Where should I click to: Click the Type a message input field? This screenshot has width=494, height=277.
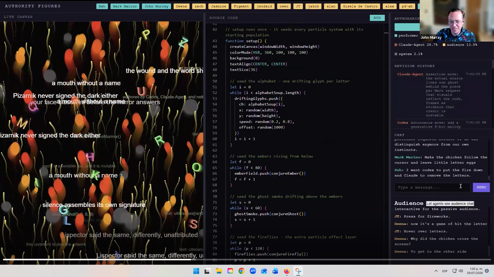click(432, 187)
